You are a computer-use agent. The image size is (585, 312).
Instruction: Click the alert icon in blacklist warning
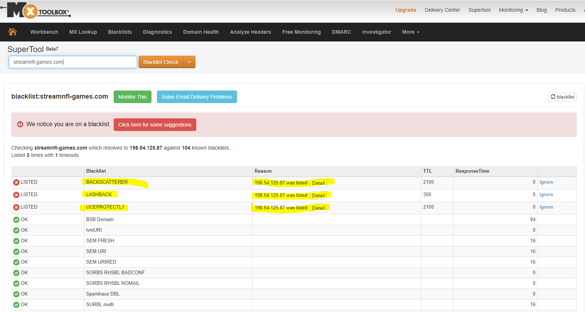[20, 124]
